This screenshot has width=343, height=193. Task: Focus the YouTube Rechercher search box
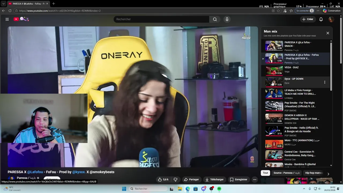pyautogui.click(x=162, y=19)
